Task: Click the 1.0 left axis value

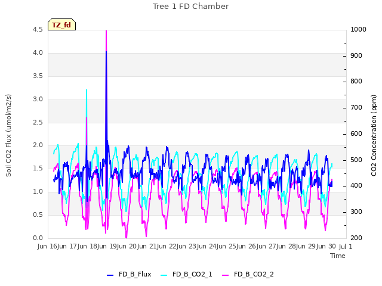Action: pyautogui.click(x=38, y=191)
